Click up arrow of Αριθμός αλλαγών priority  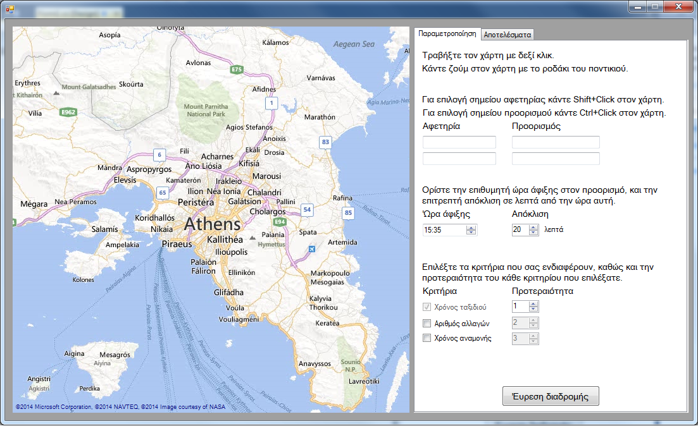coord(533,320)
